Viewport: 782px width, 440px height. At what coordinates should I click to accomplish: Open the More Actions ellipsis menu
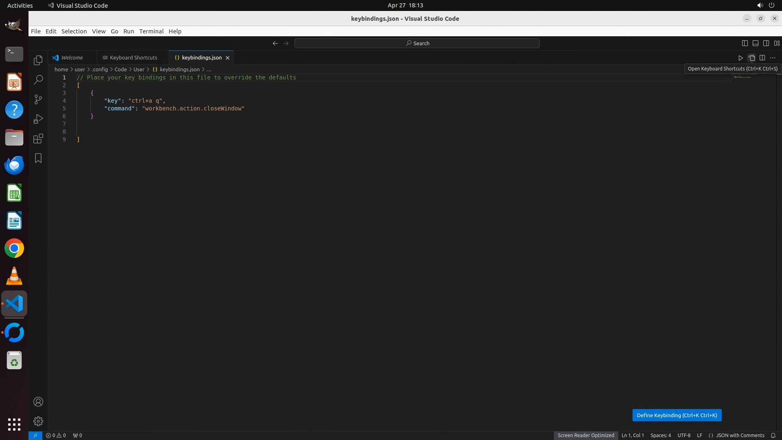(773, 58)
